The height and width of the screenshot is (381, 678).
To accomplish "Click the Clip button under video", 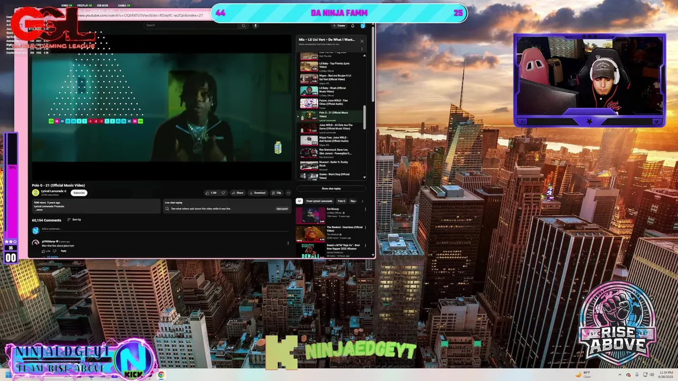I will (276, 193).
